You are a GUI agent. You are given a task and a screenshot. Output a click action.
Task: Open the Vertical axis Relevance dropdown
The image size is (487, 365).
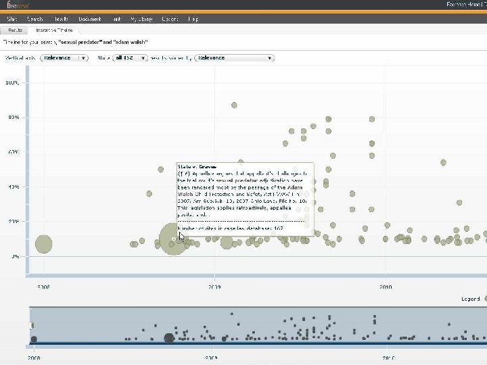tap(64, 58)
